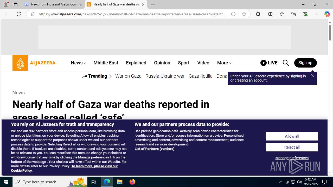This screenshot has height=187, width=333.
Task: Open File Explorer from taskbar
Action: pyautogui.click(x=120, y=182)
